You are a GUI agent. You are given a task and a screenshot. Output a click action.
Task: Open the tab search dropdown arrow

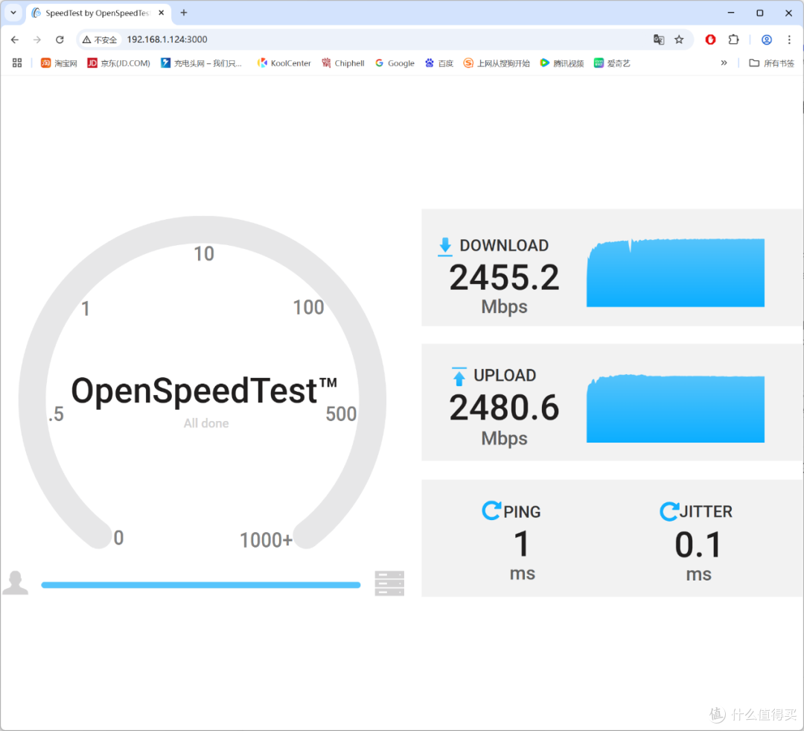coord(13,13)
